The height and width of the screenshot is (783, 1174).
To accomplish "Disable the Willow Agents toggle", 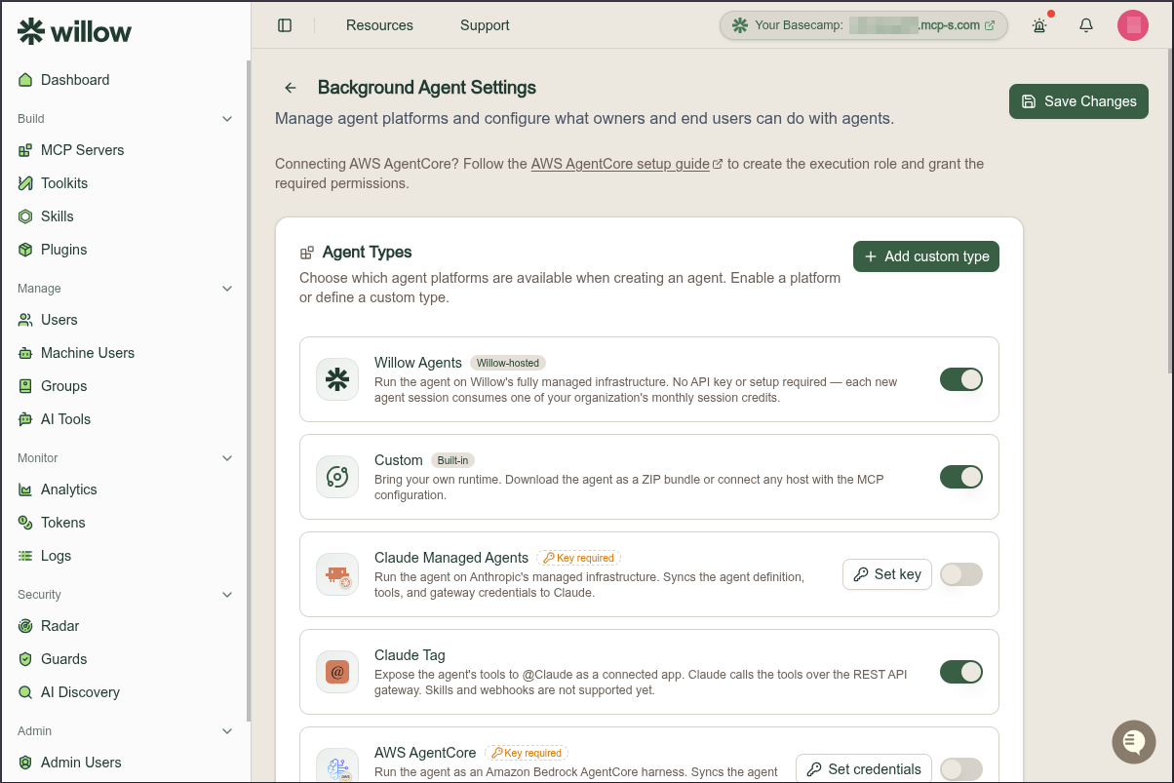I will [x=961, y=379].
